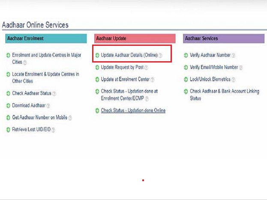Click the Aadhaar Services section header

point(223,39)
